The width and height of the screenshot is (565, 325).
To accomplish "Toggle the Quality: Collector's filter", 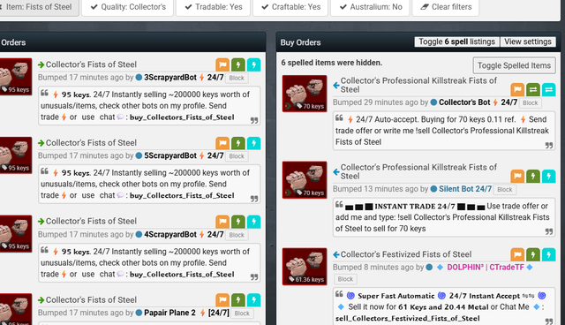I will pos(128,7).
